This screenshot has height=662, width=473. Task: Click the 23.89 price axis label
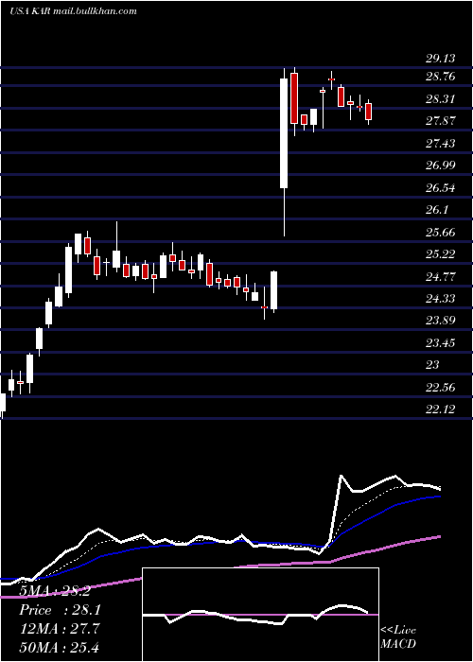(x=440, y=321)
